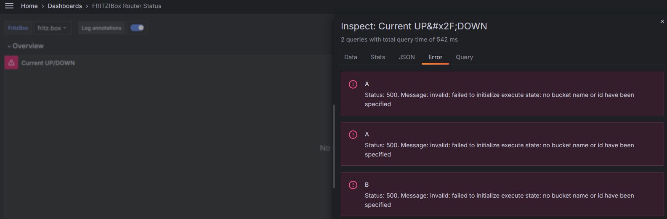Switch to the Stats tab

tap(378, 57)
